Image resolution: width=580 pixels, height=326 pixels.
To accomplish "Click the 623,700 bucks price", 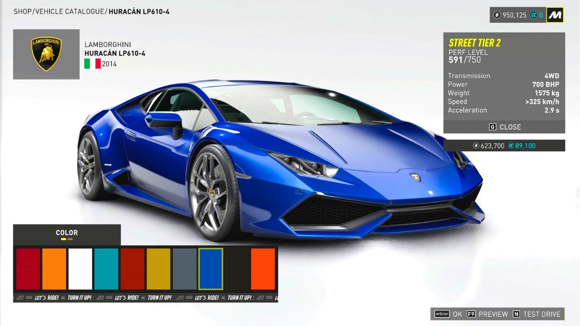I will pyautogui.click(x=493, y=146).
